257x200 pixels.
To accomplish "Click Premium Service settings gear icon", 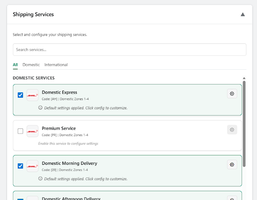I will tap(232, 130).
